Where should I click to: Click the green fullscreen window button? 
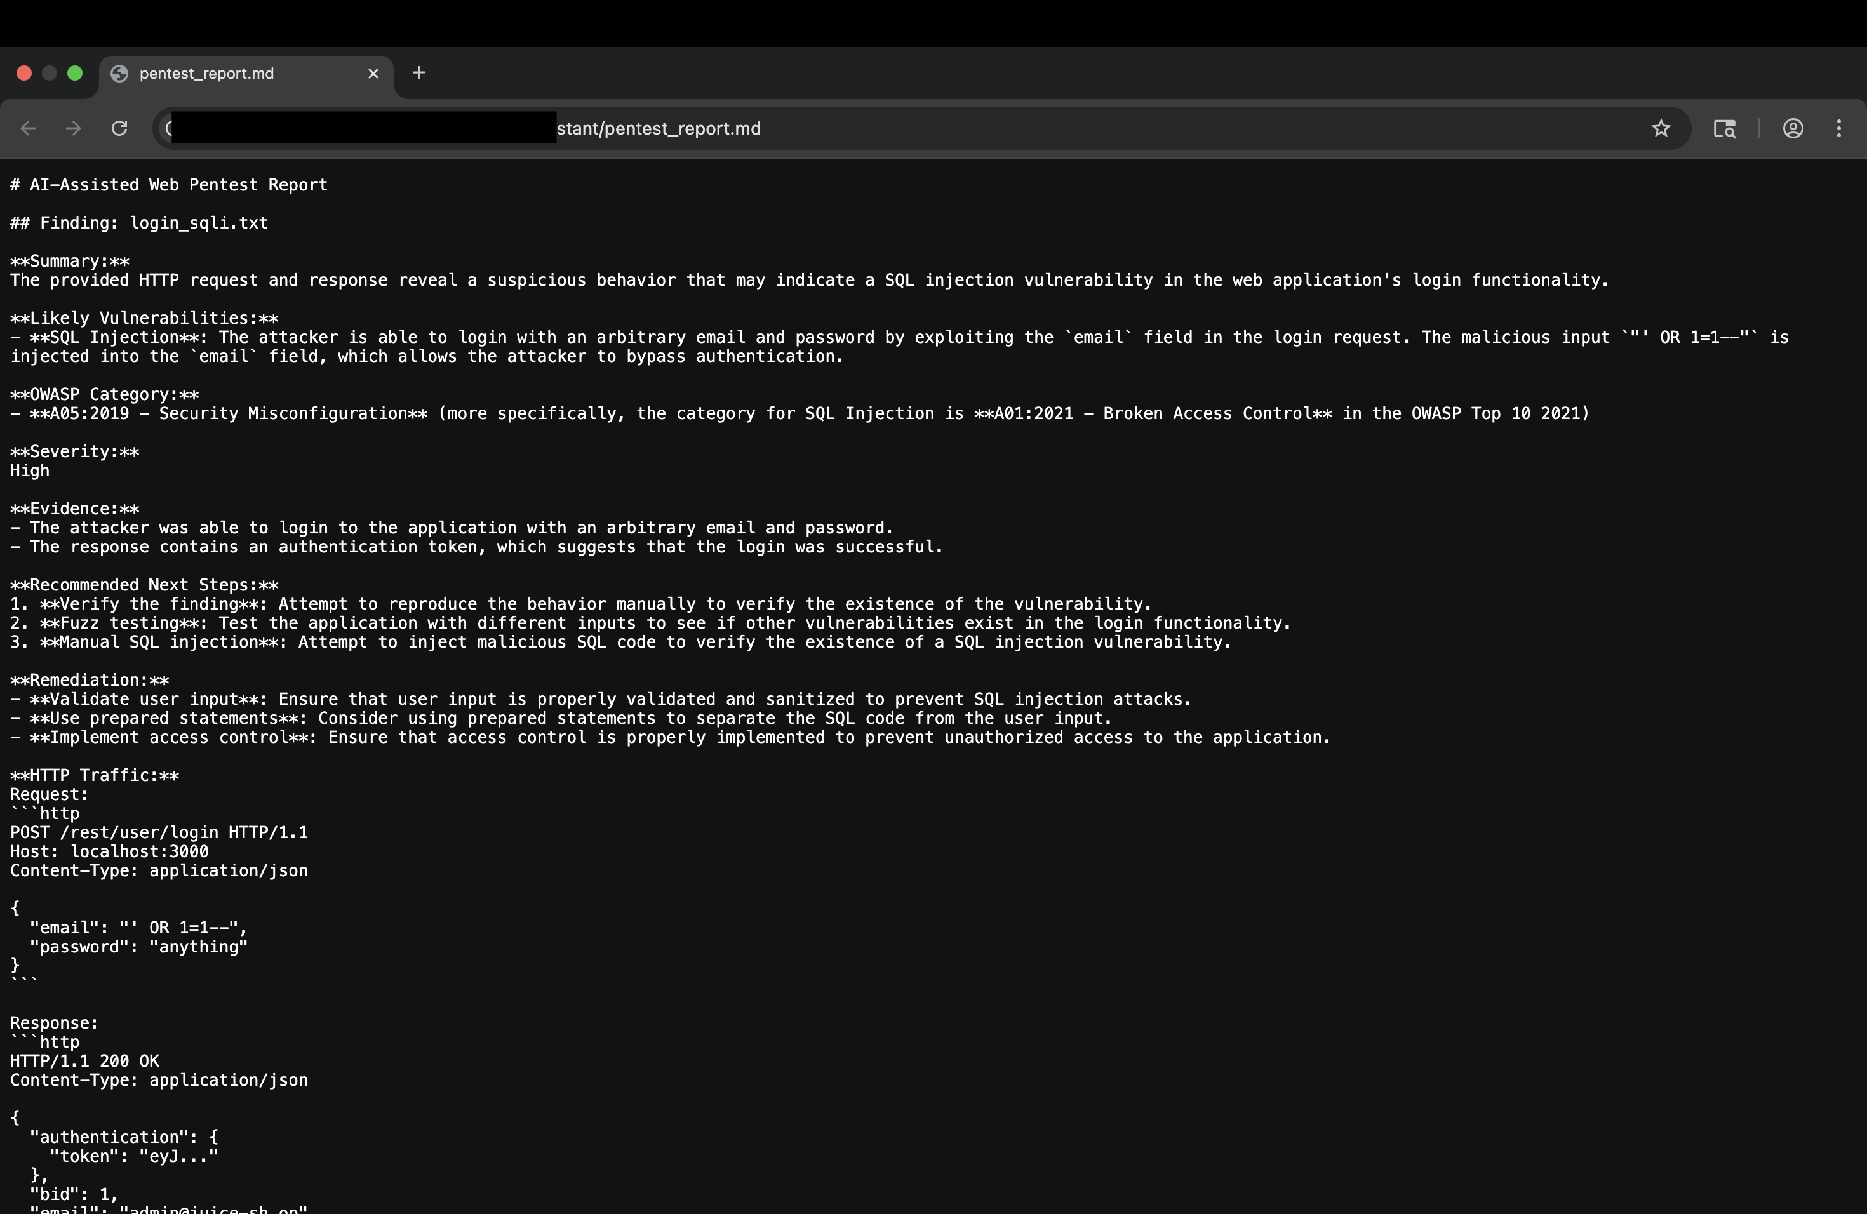76,73
